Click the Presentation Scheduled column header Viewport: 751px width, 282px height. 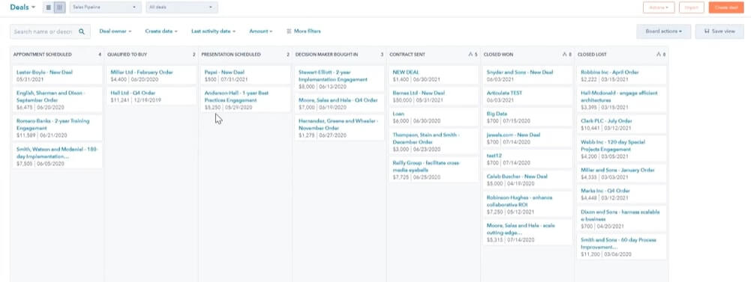click(x=231, y=55)
